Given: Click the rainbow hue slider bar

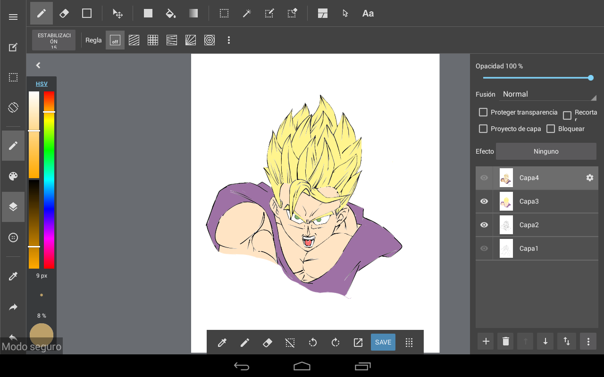Looking at the screenshot, I should [x=49, y=188].
